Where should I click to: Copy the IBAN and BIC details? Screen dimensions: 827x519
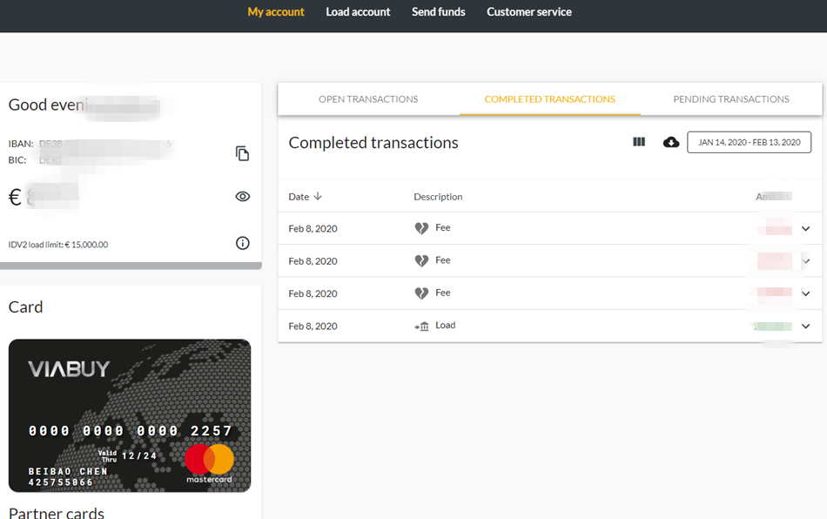242,153
